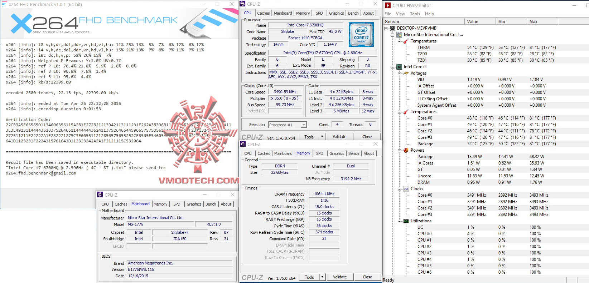Select the IA Cores power row
The image size is (589, 283).
[x=486, y=163]
